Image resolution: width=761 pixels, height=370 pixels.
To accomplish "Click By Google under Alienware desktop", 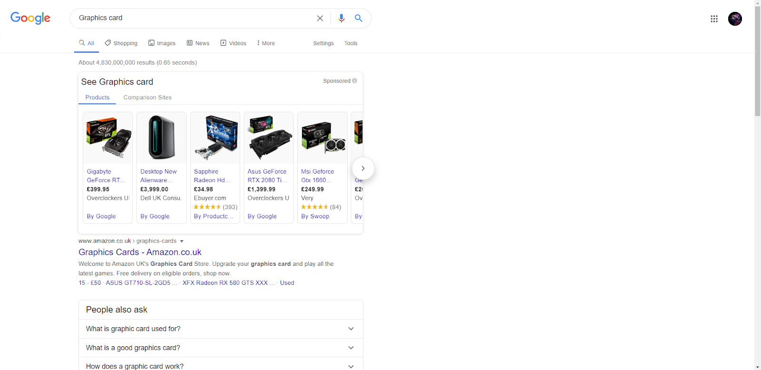I will 155,216.
